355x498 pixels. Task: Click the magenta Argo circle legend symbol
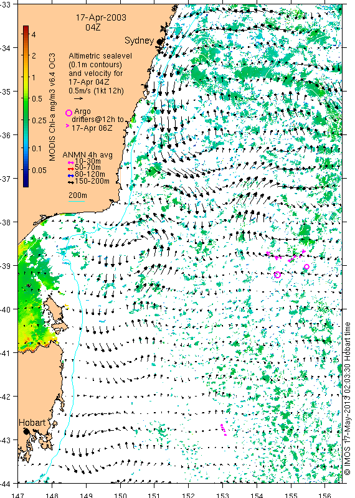[69, 113]
